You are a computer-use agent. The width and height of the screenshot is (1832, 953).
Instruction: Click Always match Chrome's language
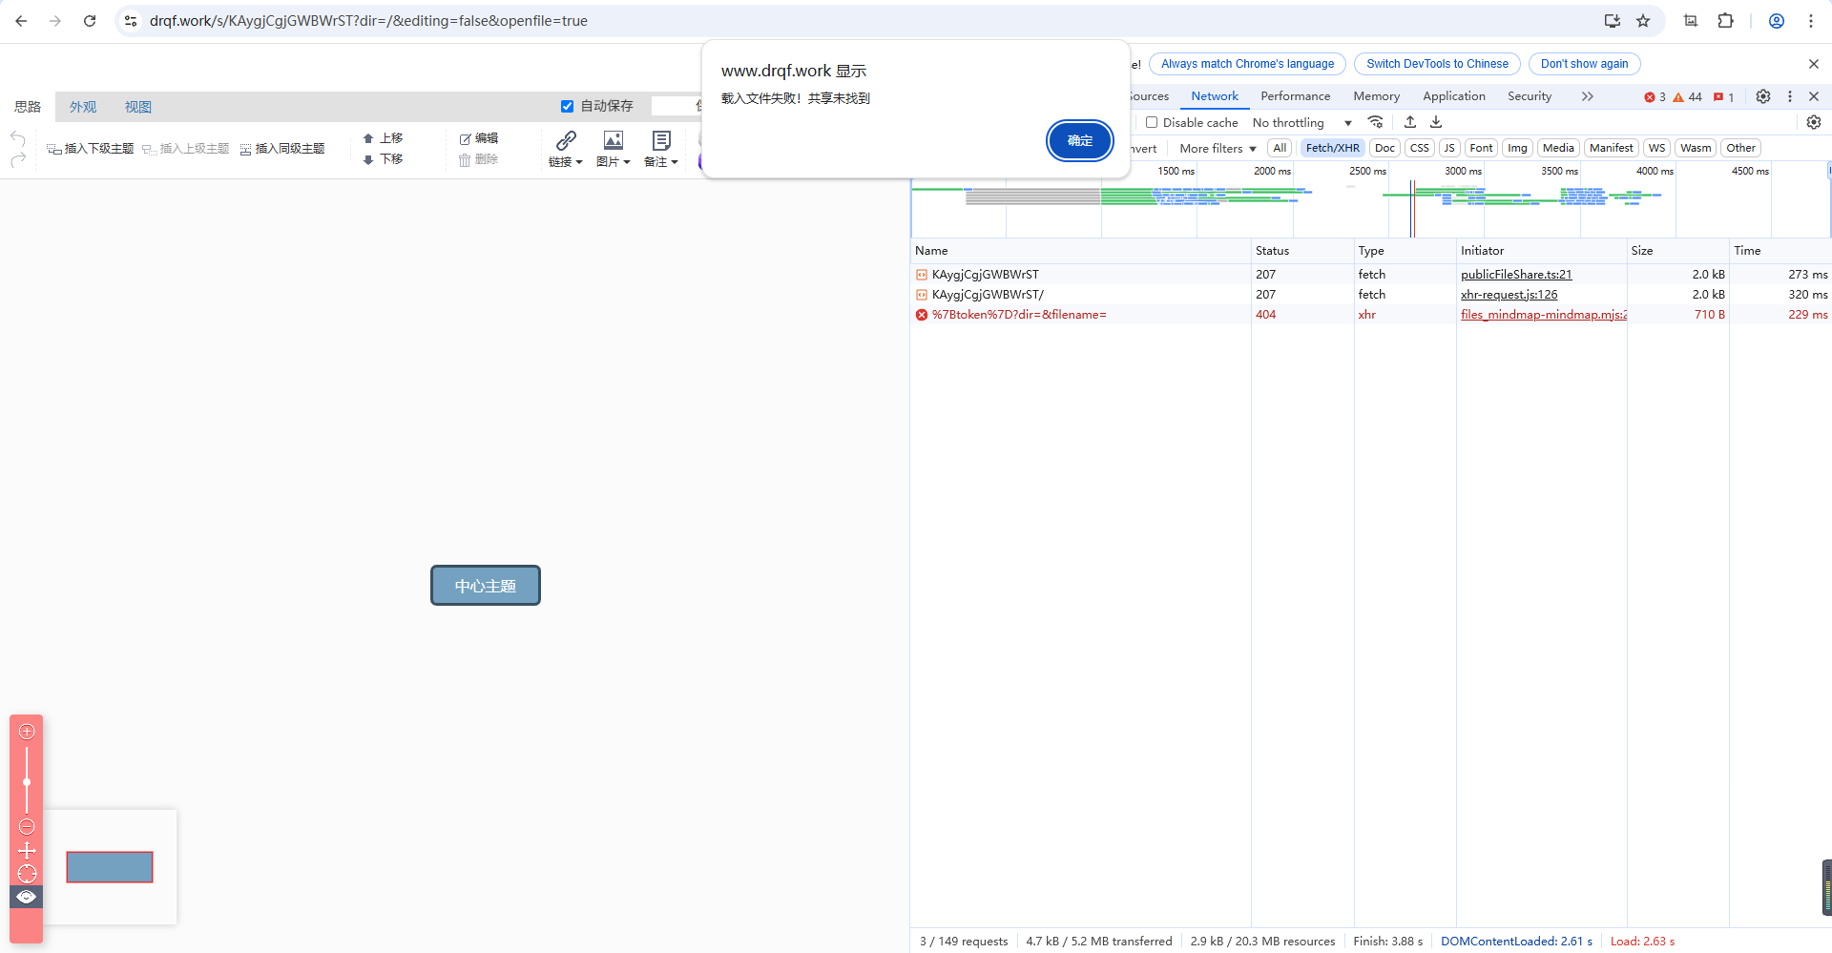(1247, 64)
